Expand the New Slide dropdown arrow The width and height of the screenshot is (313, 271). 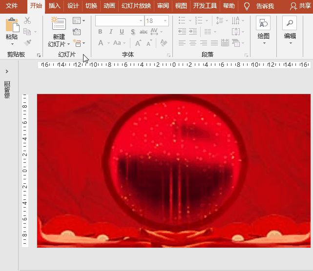tap(68, 44)
